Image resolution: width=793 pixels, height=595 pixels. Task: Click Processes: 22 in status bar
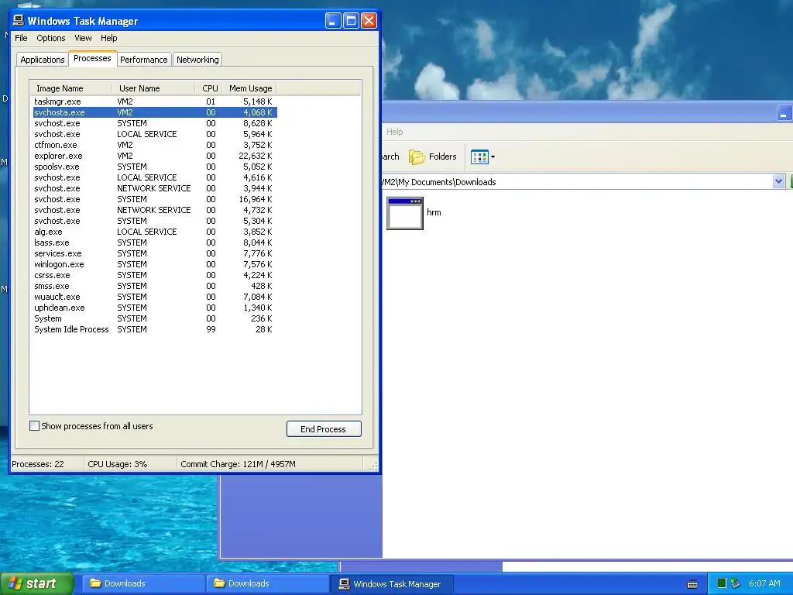pos(38,464)
